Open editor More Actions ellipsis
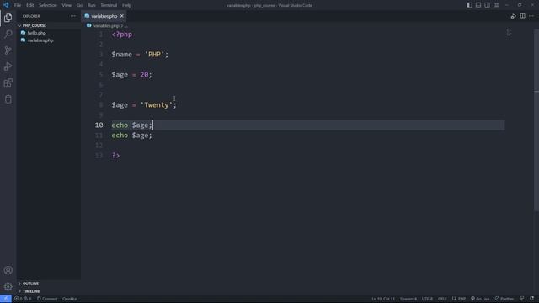 point(531,16)
